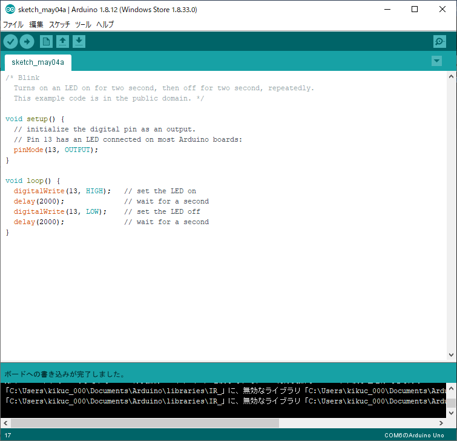Open the 編集 menu

click(36, 25)
